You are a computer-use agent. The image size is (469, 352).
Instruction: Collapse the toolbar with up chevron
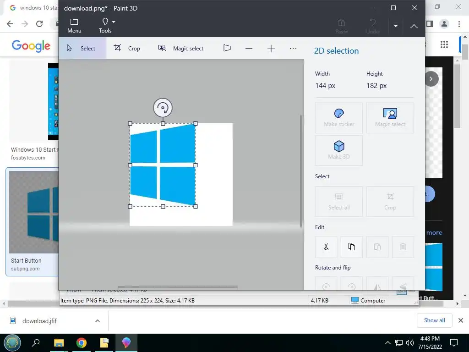click(414, 26)
